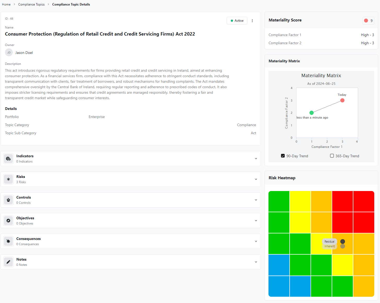This screenshot has width=380, height=303.
Task: Click the Consumer Protection Act 2022 title
Action: coord(100,34)
